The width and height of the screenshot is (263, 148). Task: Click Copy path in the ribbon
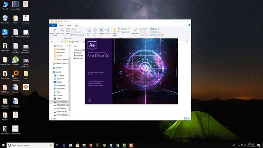(x=76, y=32)
